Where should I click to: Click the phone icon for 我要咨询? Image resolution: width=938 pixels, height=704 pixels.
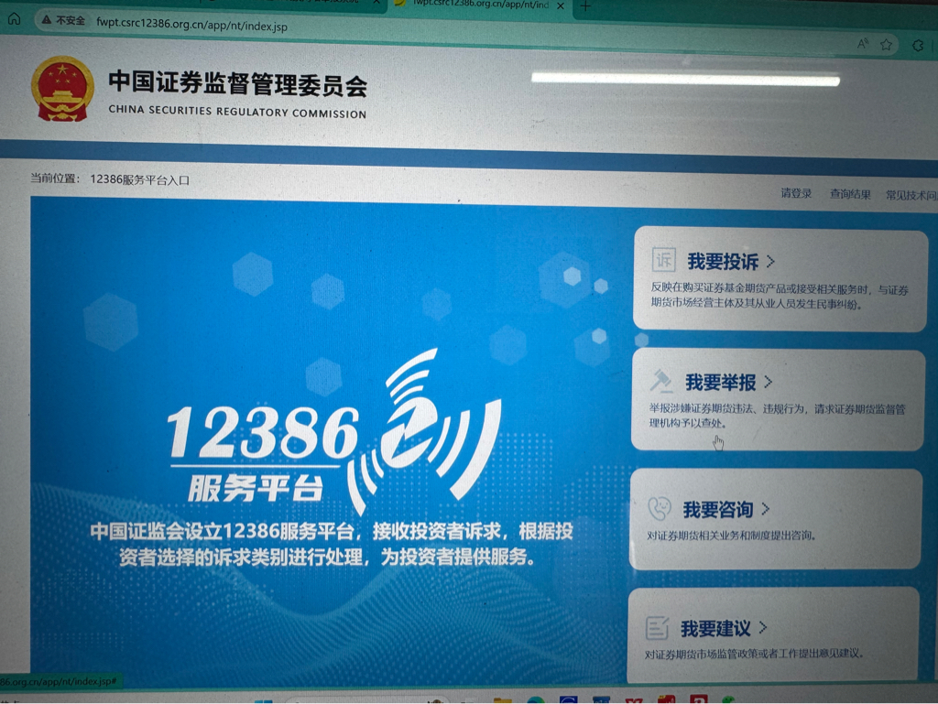coord(660,509)
